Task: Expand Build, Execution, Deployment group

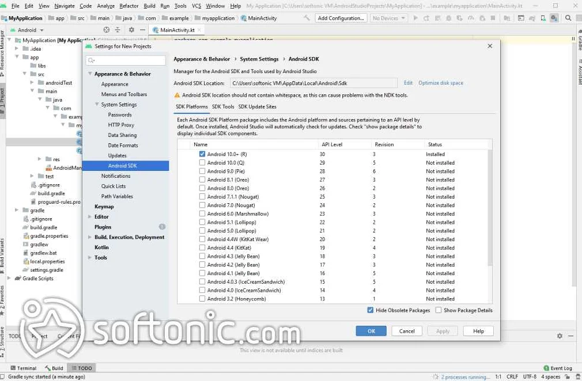Action: 90,237
